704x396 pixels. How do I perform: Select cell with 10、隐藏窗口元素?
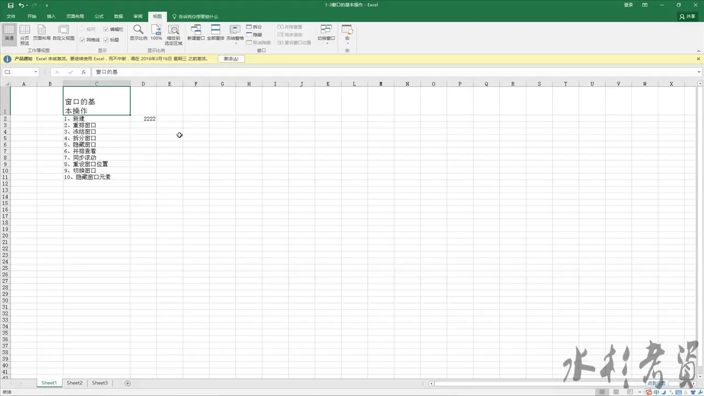tap(97, 177)
